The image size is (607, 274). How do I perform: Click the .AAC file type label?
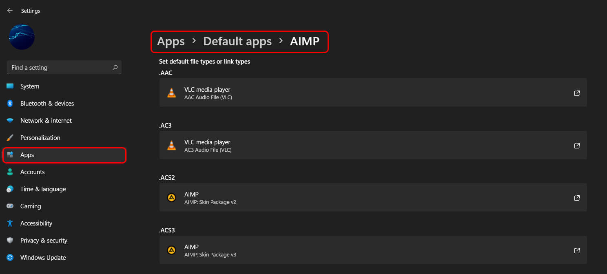166,73
